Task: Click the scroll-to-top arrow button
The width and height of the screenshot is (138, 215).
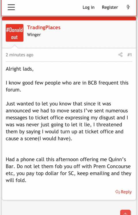Action: (x=125, y=212)
